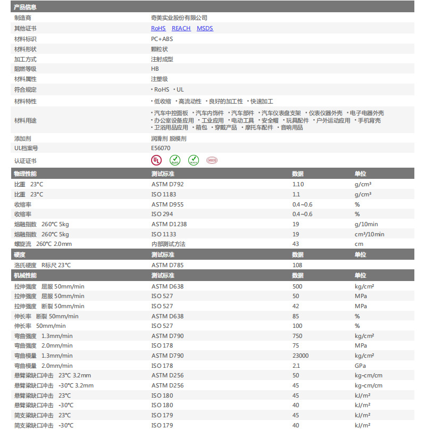This screenshot has height=429, width=425.
Task: Select the 手机背壳 application entry
Action: pyautogui.click(x=369, y=121)
